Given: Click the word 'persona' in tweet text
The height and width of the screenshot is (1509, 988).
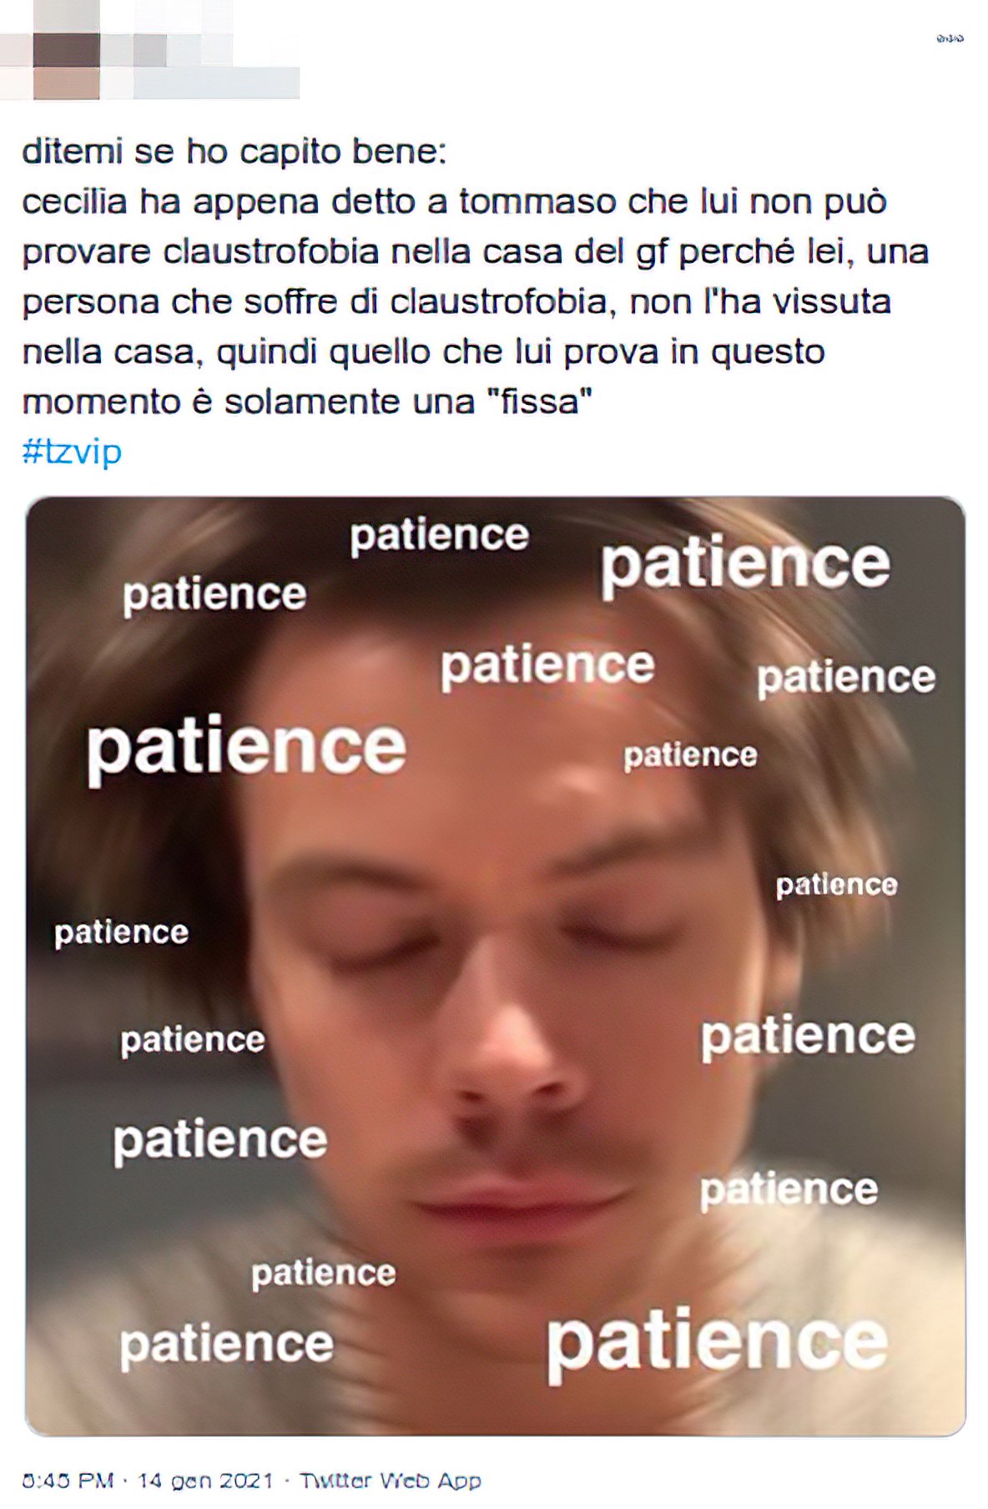Looking at the screenshot, I should (x=90, y=303).
